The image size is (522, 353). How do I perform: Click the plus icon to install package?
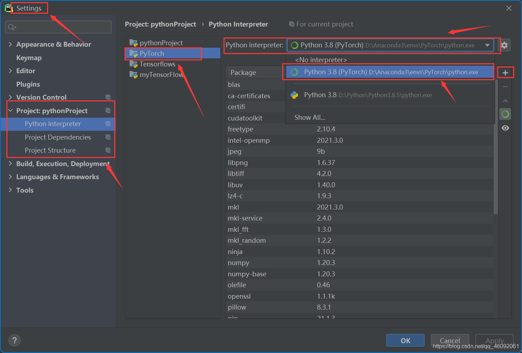505,73
